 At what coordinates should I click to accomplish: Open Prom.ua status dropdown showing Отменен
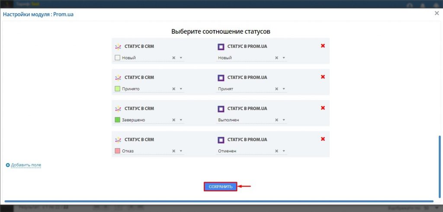point(284,151)
